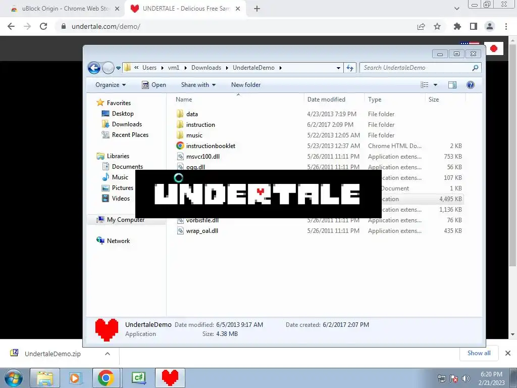This screenshot has width=517, height=388.
Task: Select Favorites in the navigation pane
Action: (114, 103)
